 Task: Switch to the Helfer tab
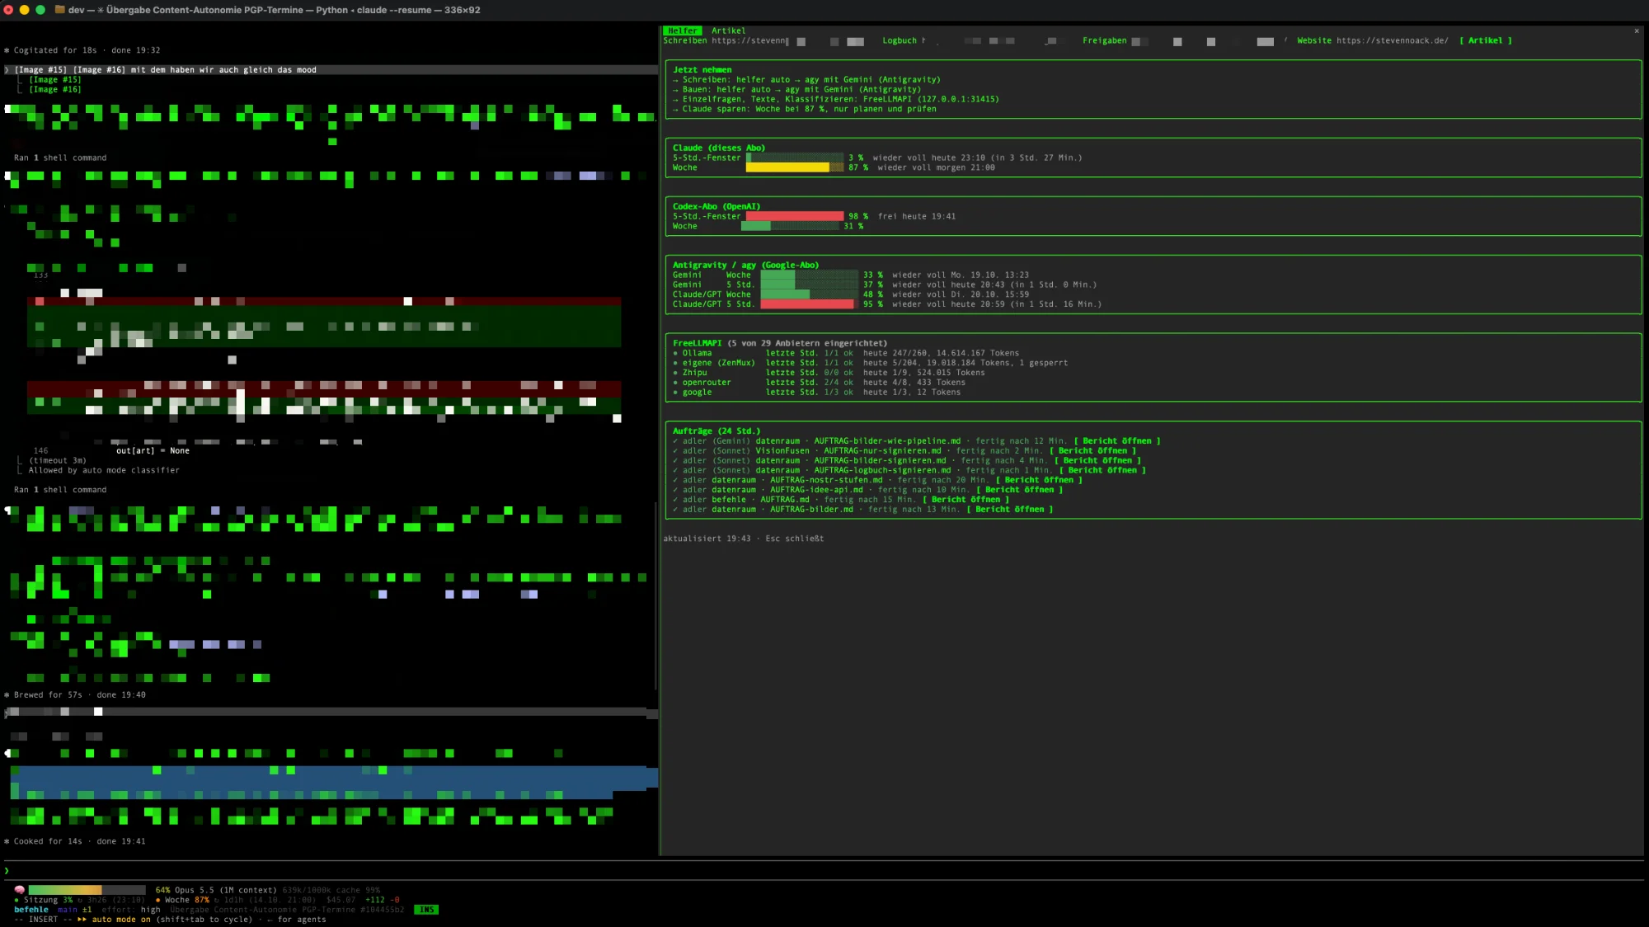point(682,31)
